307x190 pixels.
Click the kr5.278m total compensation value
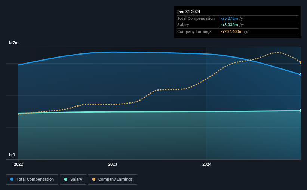229,18
